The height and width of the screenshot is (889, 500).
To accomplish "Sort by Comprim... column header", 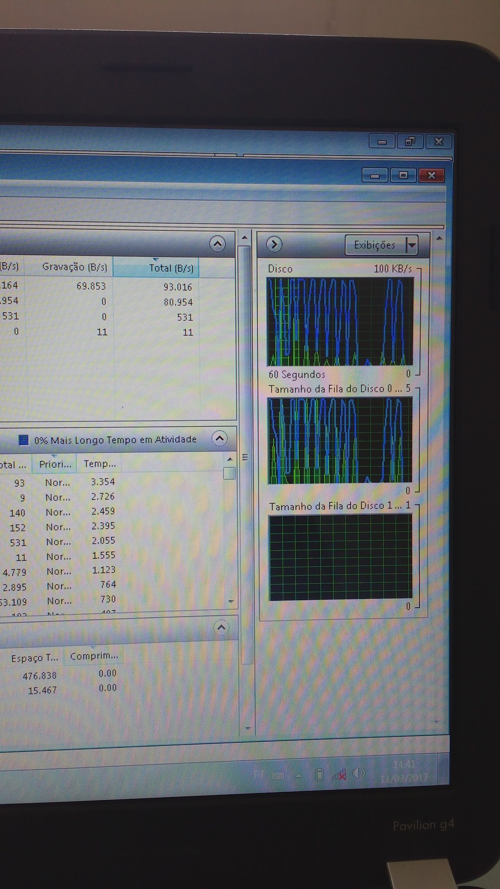I will point(94,656).
